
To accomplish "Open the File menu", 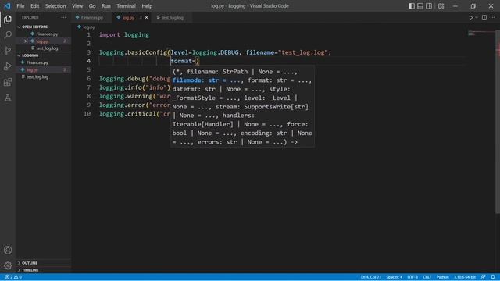I will coord(20,6).
